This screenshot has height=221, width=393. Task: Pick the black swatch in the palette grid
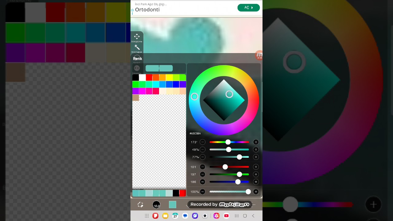coord(136,77)
